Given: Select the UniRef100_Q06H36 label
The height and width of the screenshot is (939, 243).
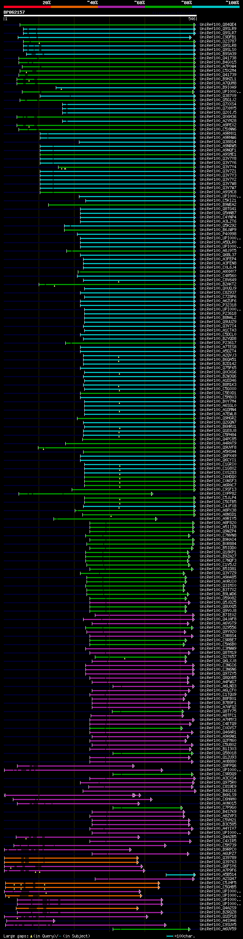Looking at the screenshot, I should [x=218, y=117].
